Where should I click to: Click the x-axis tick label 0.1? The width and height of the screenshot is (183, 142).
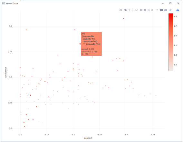pos(20,135)
